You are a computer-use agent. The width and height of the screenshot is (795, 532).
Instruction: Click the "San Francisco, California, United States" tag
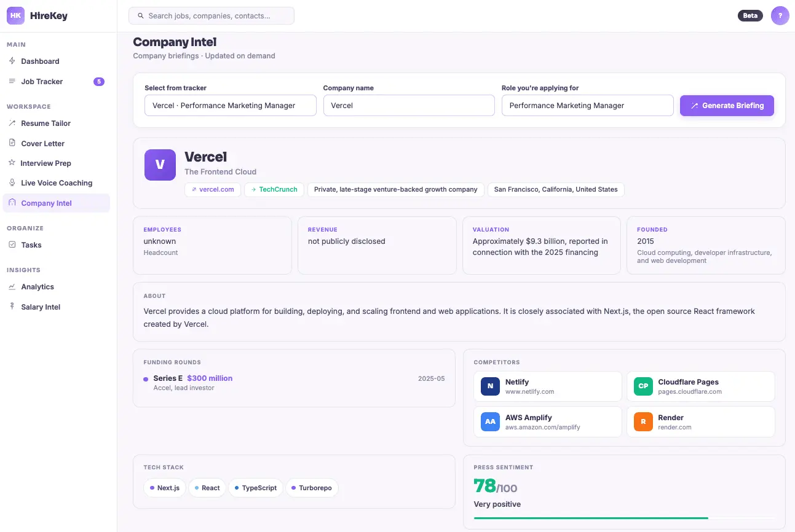pos(556,189)
